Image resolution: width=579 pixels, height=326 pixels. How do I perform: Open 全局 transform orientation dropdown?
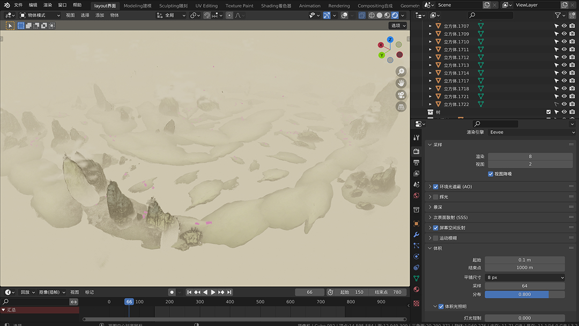(172, 15)
